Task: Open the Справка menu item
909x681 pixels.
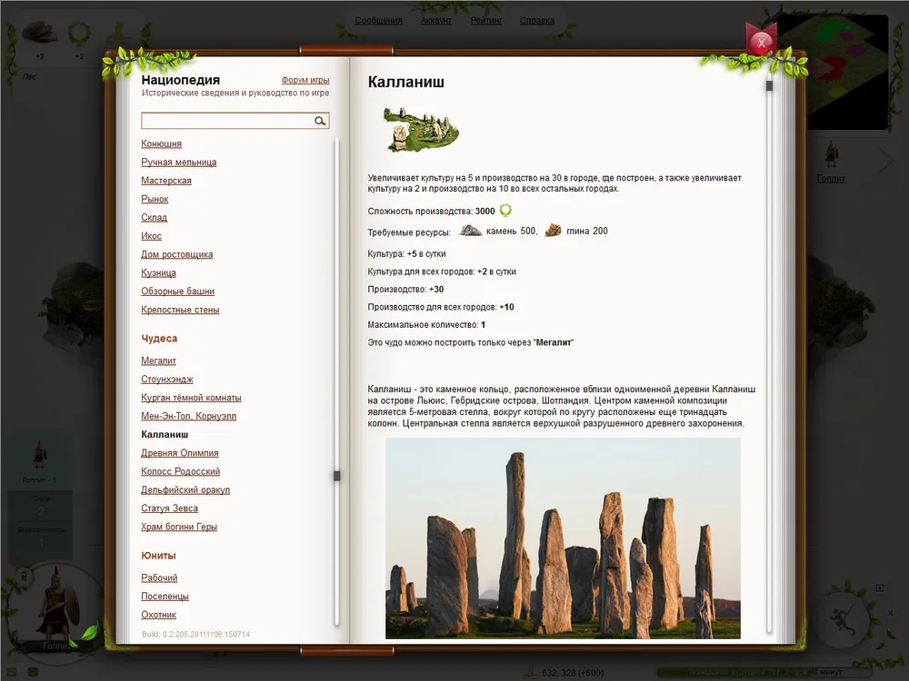Action: click(537, 20)
